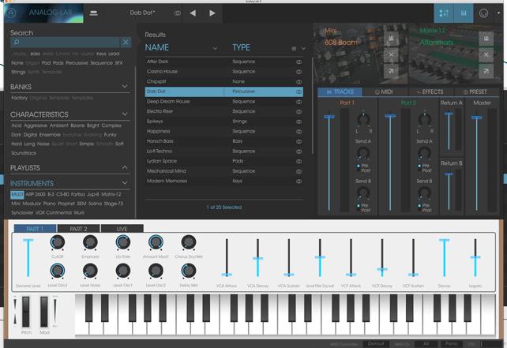507x348 pixels.
Task: Select the Factory bank
Action: [20, 98]
